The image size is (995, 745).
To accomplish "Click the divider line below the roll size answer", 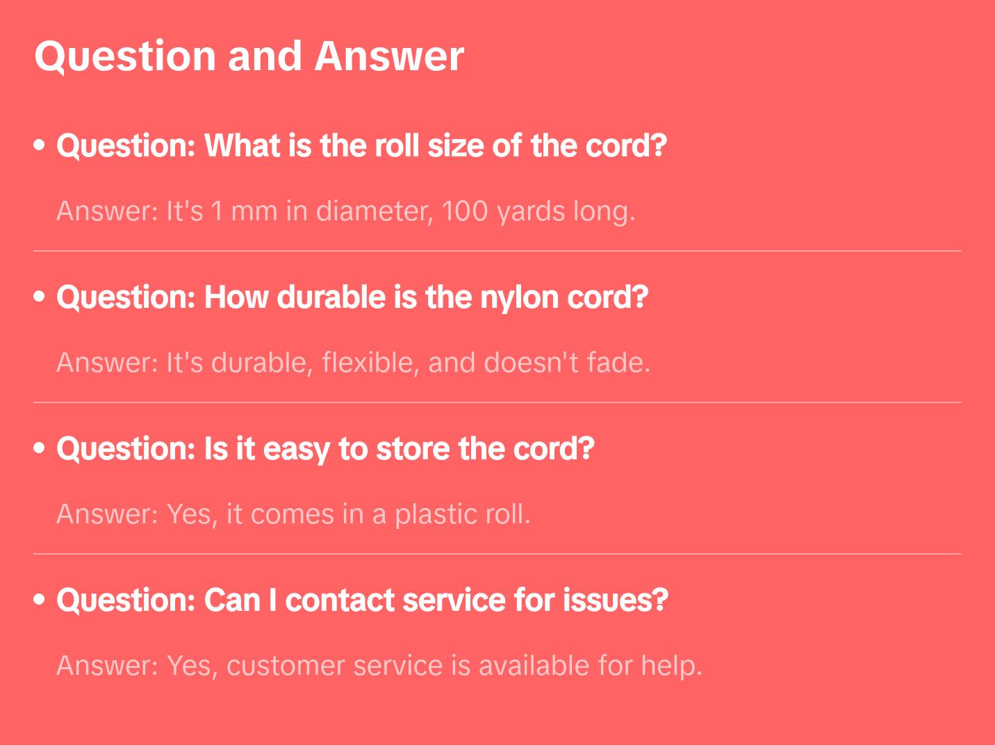I will (497, 251).
